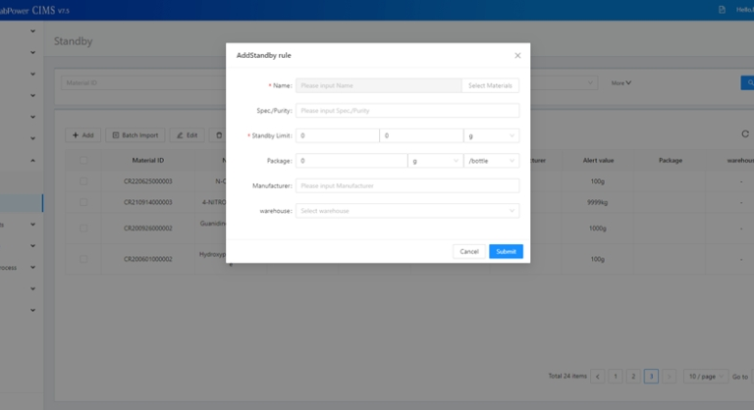Focus the second Standby Limit value field
Image resolution: width=754 pixels, height=410 pixels.
(421, 135)
